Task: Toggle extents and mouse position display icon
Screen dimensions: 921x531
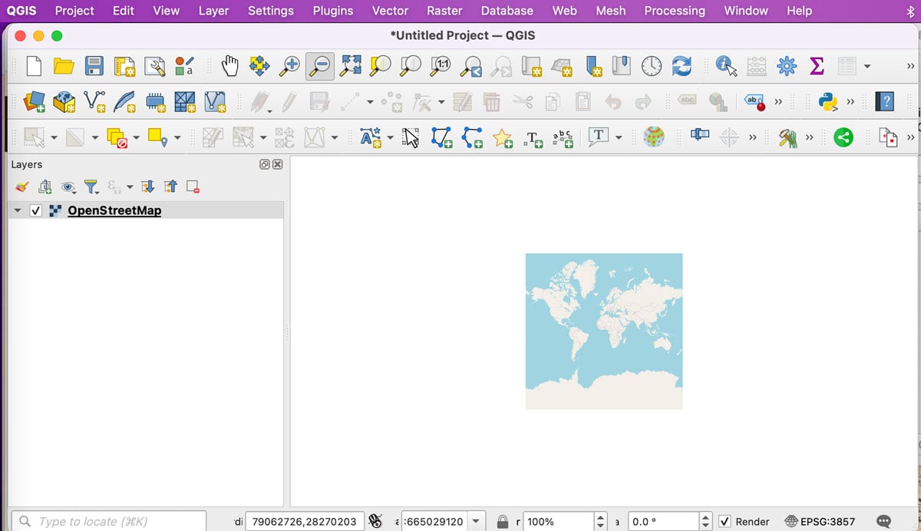Action: 375,521
